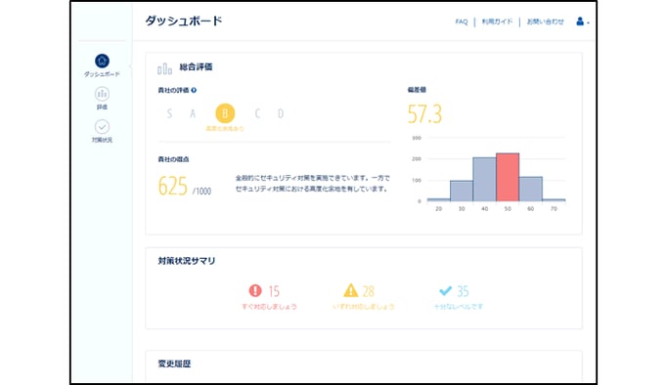Image resolution: width=667 pixels, height=385 pixels.
Task: Click the blue histogram bar at 30
Action: pyautogui.click(x=462, y=191)
